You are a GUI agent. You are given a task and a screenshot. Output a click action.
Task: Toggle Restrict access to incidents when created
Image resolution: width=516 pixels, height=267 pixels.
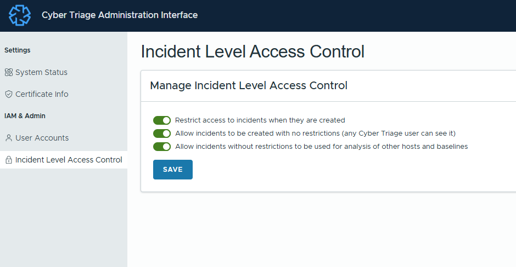pyautogui.click(x=162, y=120)
